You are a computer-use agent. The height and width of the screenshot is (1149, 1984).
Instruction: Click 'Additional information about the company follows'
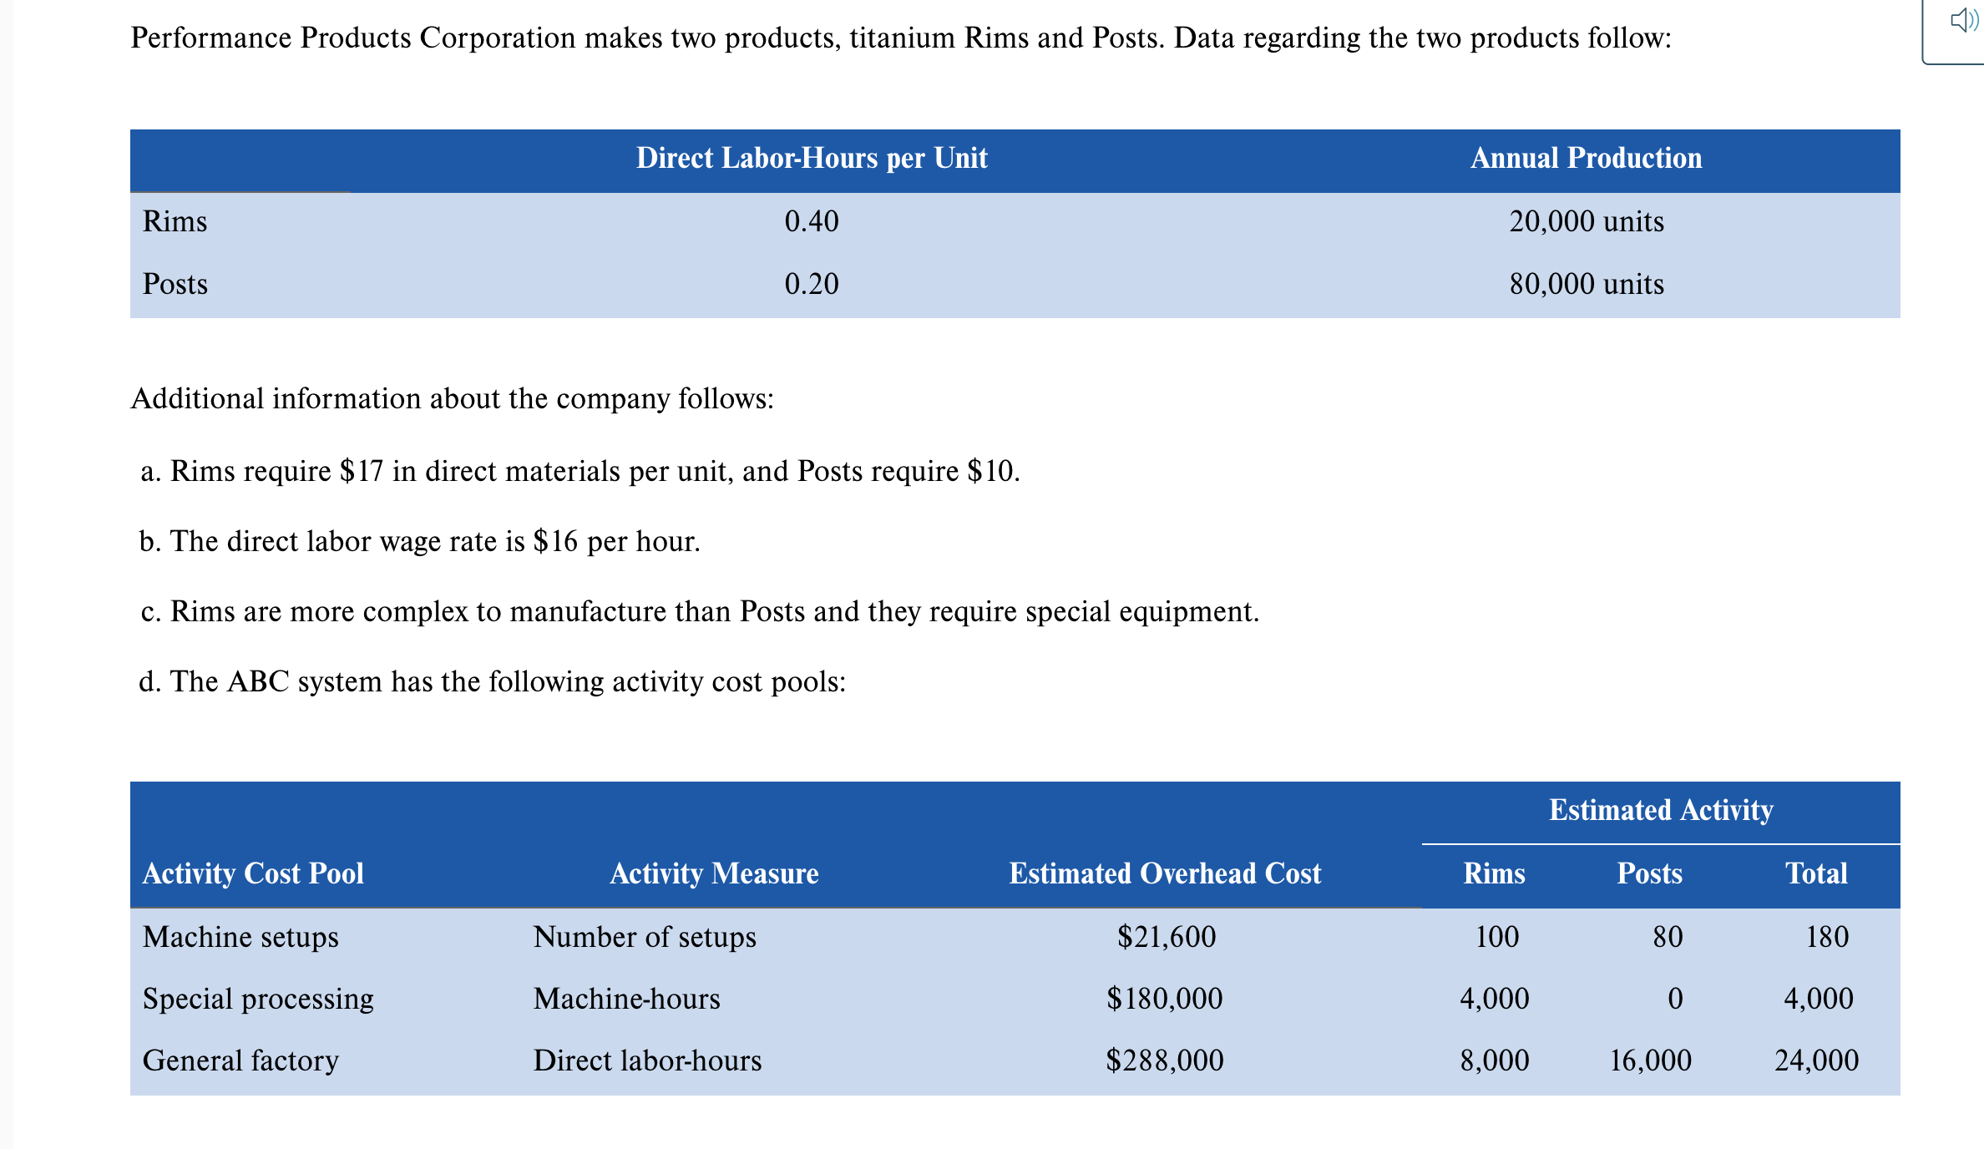[453, 399]
